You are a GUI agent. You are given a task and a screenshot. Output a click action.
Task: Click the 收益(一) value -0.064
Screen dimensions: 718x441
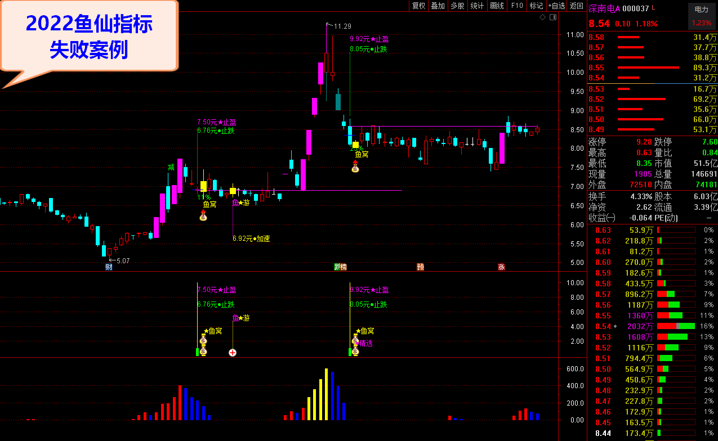coord(641,218)
